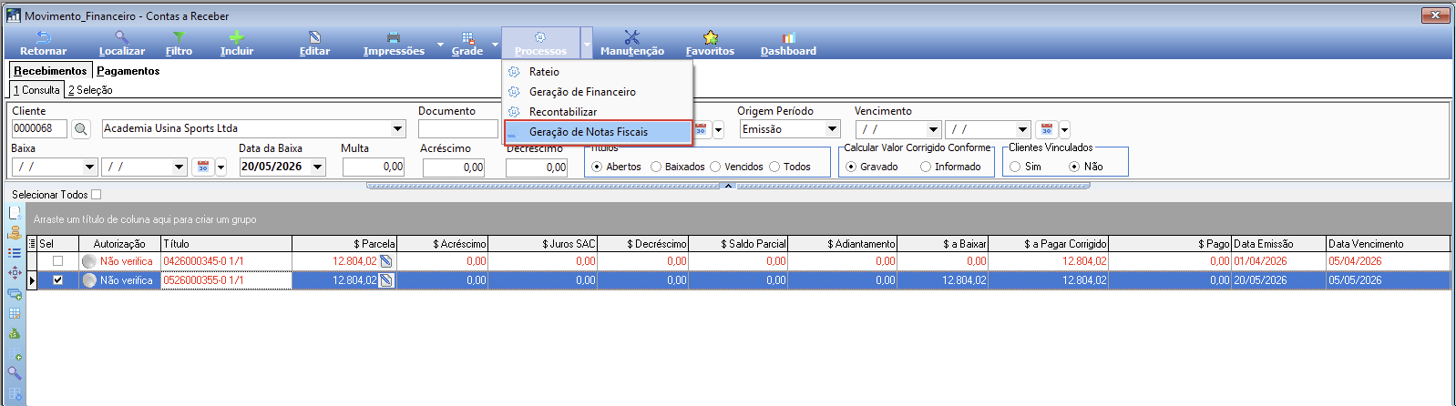Sort by Data Vencimento column header
The width and height of the screenshot is (1456, 406).
point(1387,243)
